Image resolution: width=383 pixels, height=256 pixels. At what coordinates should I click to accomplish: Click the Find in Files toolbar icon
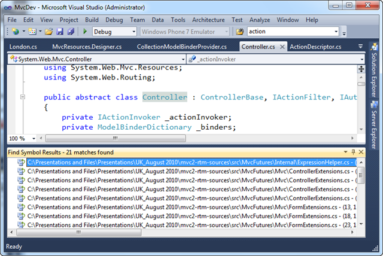(x=240, y=32)
